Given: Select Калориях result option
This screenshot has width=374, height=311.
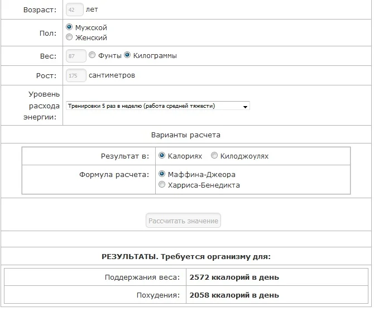Looking at the screenshot, I should click(162, 156).
